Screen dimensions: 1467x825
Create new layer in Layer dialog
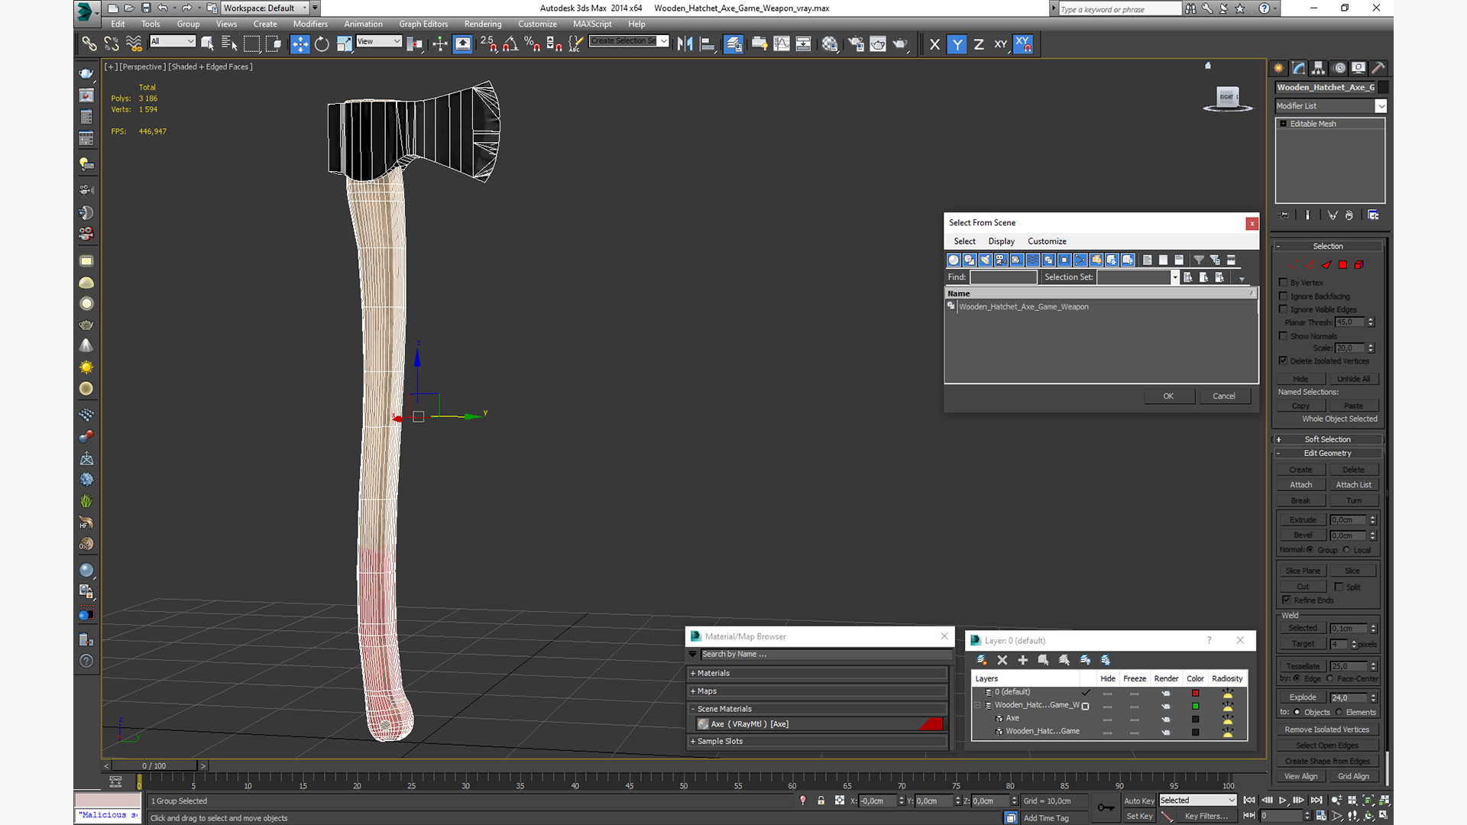pyautogui.click(x=982, y=660)
